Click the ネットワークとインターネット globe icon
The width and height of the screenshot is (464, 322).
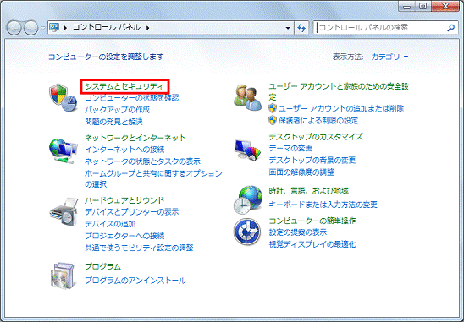tap(64, 151)
